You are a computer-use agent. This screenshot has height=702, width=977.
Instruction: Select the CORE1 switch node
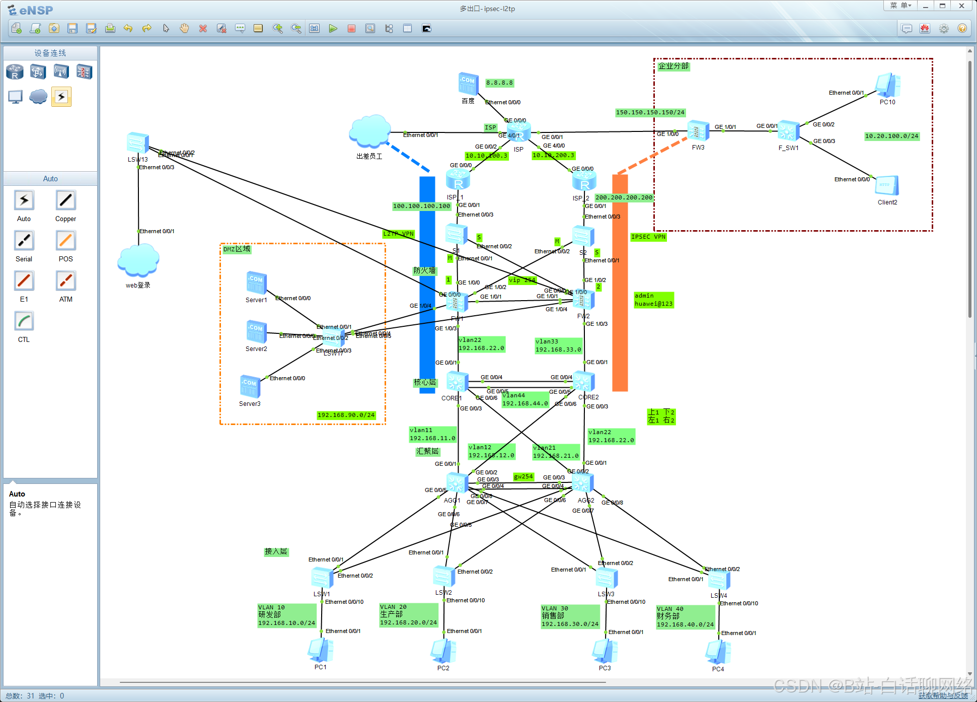457,382
